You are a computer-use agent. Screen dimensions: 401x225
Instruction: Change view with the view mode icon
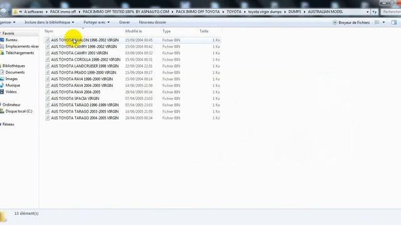pyautogui.click(x=377, y=22)
